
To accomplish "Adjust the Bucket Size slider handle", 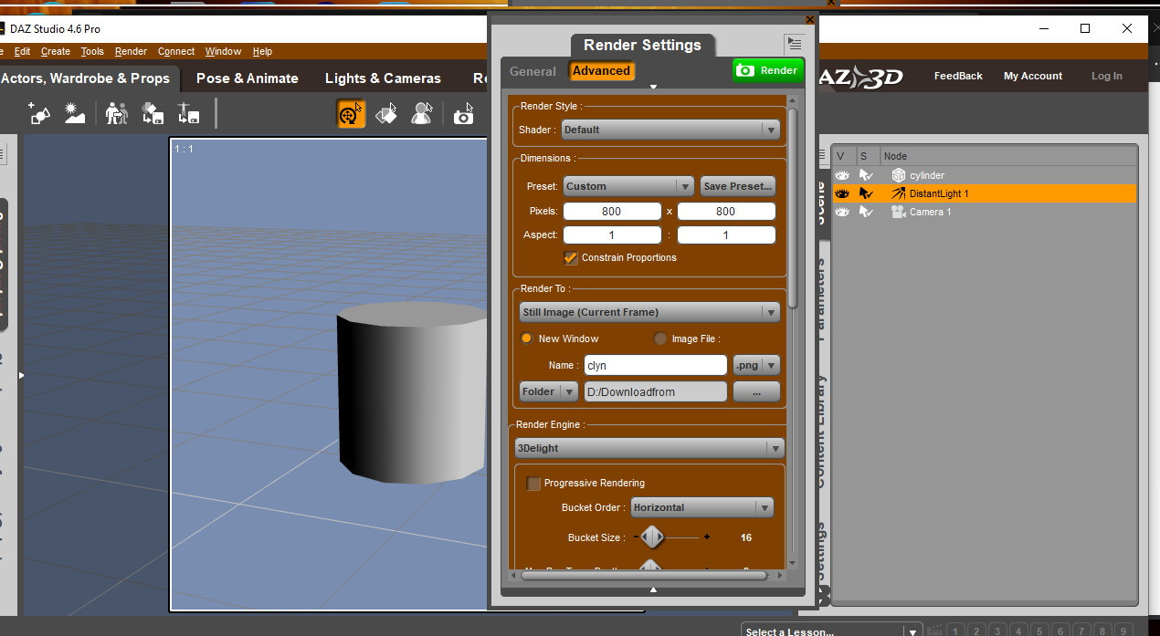I will point(651,537).
